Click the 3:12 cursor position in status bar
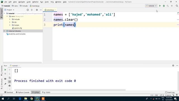Viewport: 179px width, 101px height. point(152,95)
